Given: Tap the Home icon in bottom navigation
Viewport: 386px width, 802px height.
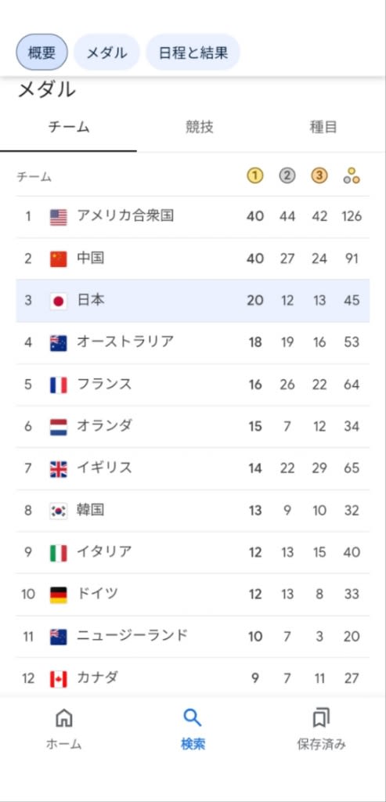Looking at the screenshot, I should click(x=64, y=717).
